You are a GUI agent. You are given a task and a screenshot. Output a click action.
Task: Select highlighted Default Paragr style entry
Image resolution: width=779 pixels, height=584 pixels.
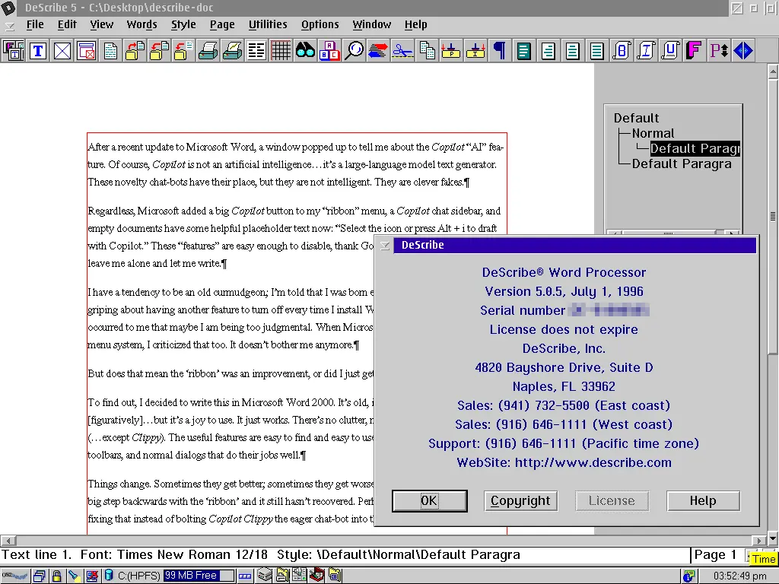(x=695, y=148)
